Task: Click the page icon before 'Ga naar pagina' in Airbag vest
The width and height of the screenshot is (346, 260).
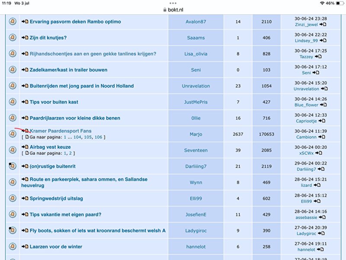Action: pos(27,153)
